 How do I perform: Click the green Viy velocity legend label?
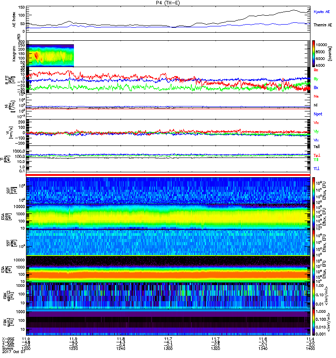(x=316, y=132)
